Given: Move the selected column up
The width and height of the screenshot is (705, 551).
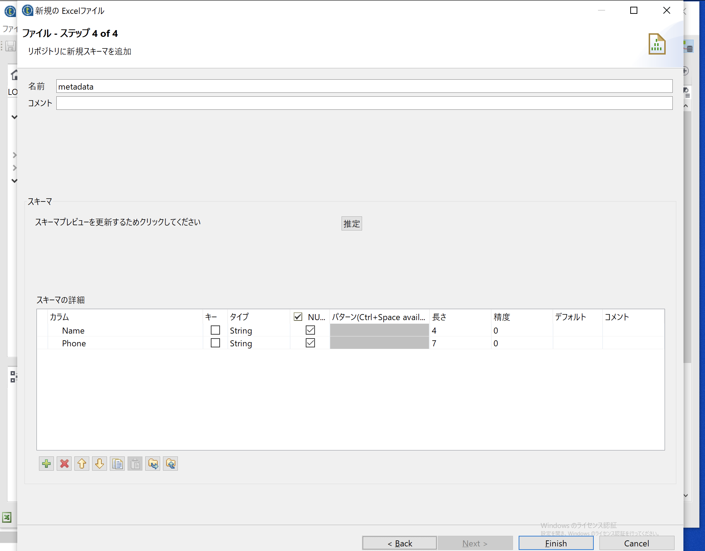Looking at the screenshot, I should click(x=82, y=464).
